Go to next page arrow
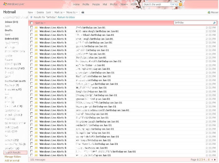Screen dimensions: 219x163 pos(215,160)
